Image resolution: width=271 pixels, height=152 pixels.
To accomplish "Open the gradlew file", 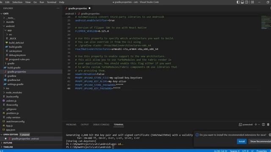I will click(x=12, y=76).
